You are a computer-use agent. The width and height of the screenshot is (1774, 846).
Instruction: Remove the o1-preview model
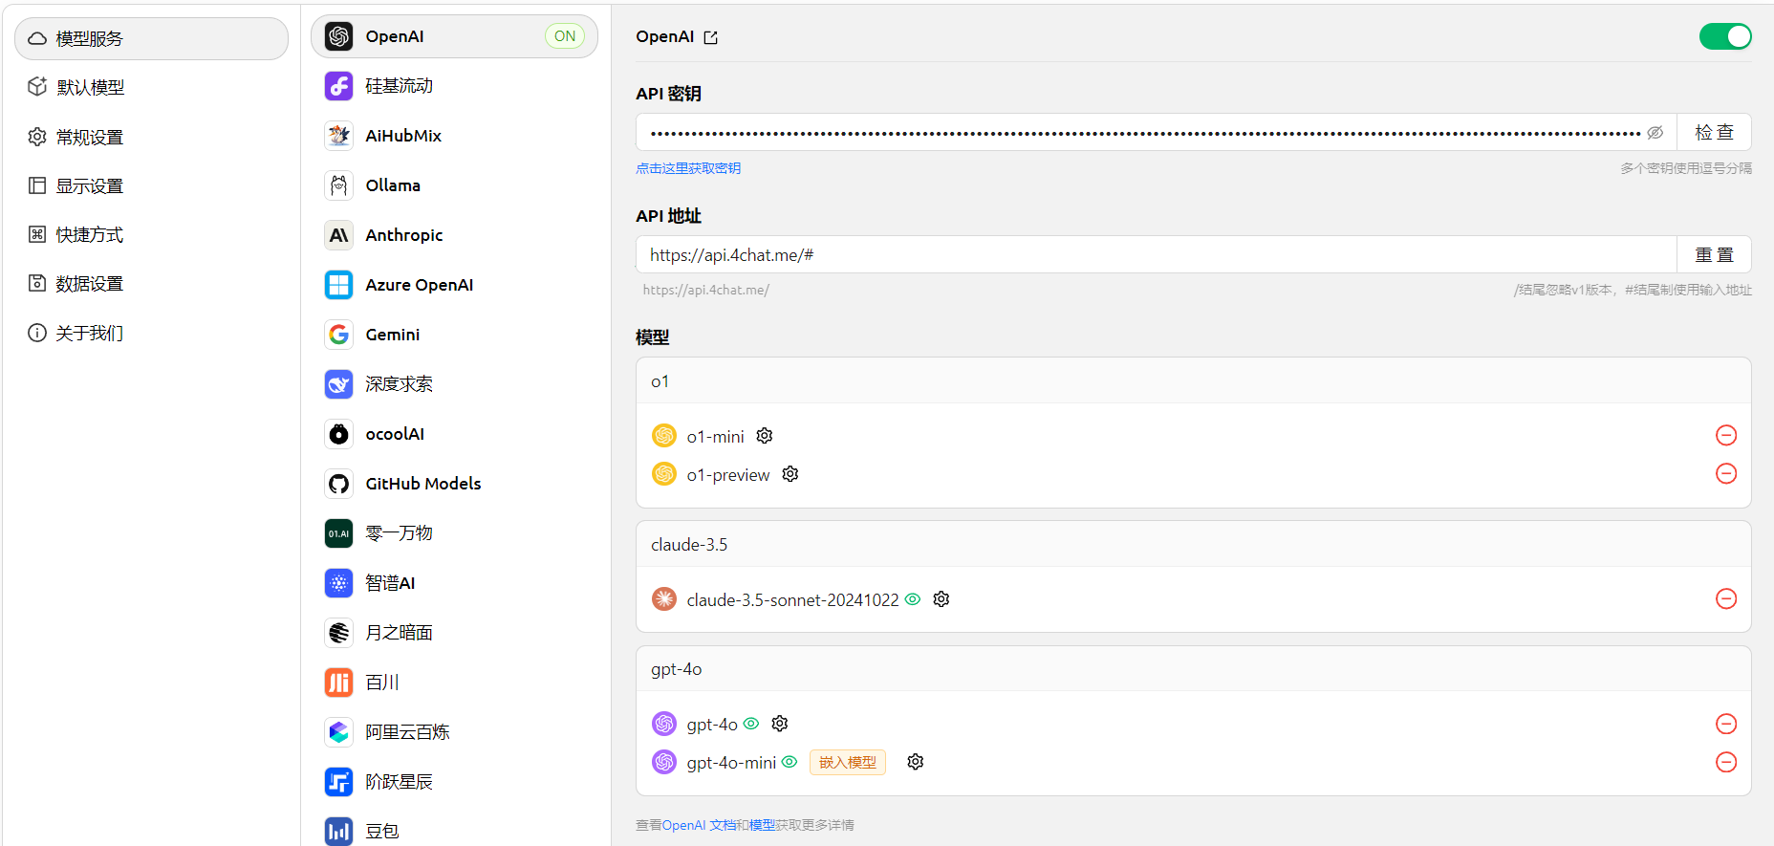point(1726,474)
